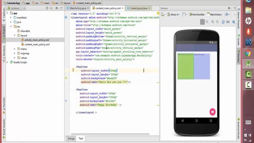254x143 pixels.
Task: Open the Android Studio taskbar icon
Action: point(248,64)
